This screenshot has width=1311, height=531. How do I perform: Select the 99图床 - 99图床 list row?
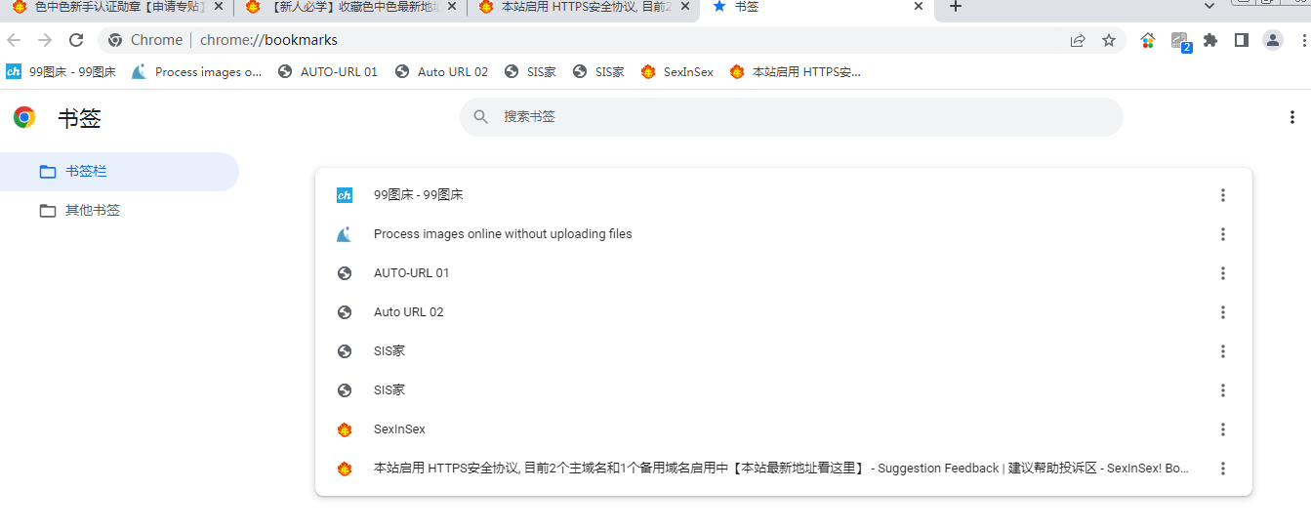pyautogui.click(x=784, y=195)
